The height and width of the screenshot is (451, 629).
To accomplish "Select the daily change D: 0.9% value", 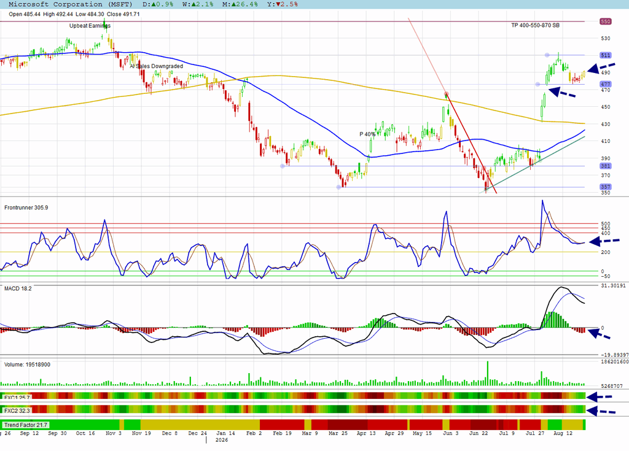I will (x=158, y=4).
